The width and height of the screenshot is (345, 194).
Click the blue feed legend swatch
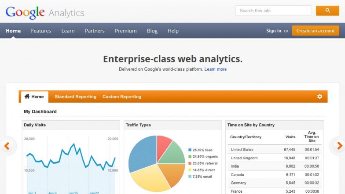point(190,150)
